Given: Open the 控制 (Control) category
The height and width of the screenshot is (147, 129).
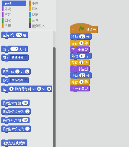Looking at the screenshot, I should click(34, 9).
